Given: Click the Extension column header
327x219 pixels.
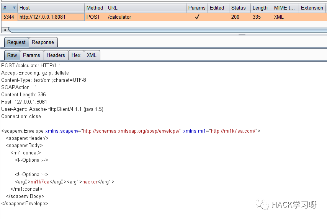Looking at the screenshot, I should tap(312, 8).
